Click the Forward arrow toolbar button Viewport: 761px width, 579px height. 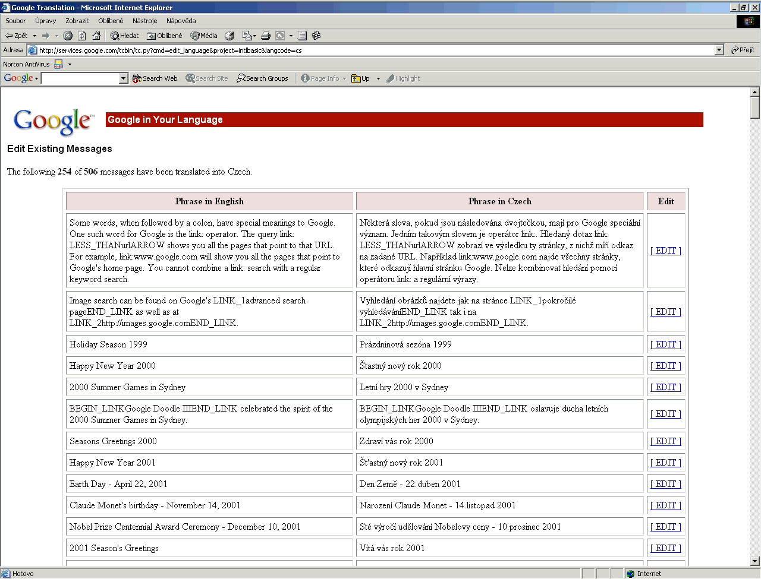[46, 36]
